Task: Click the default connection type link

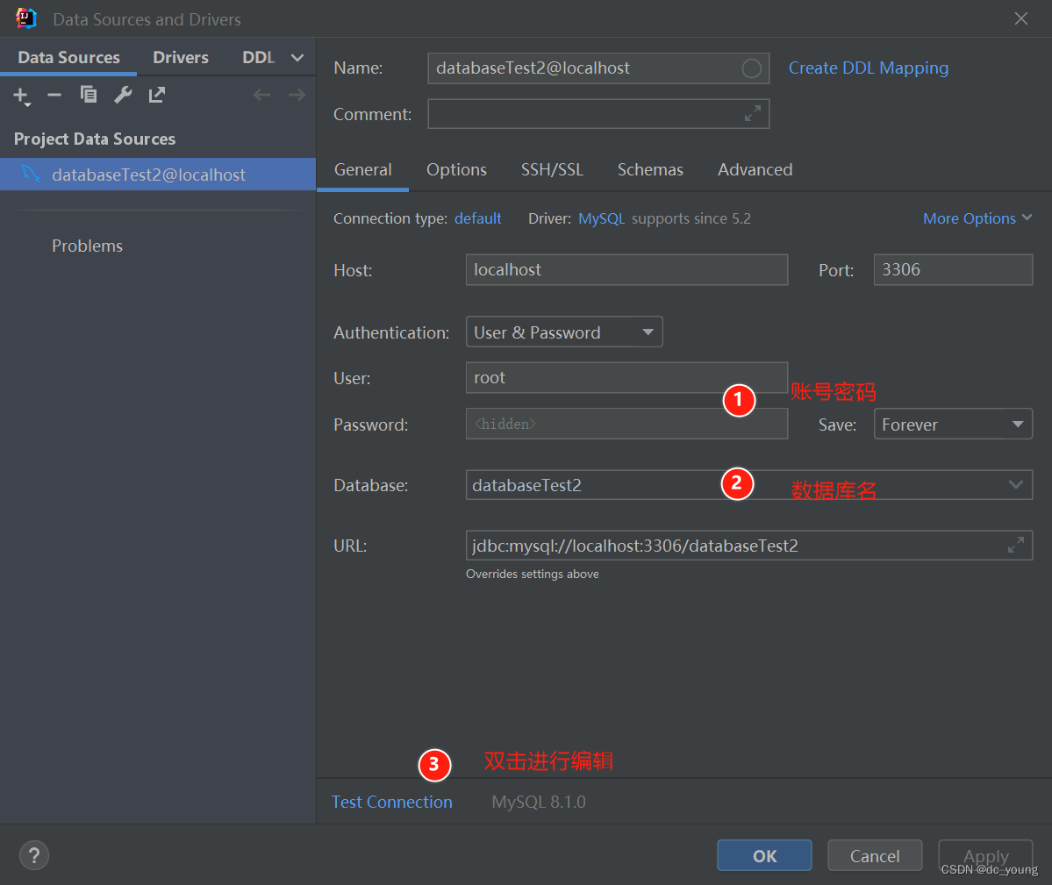Action: 477,218
